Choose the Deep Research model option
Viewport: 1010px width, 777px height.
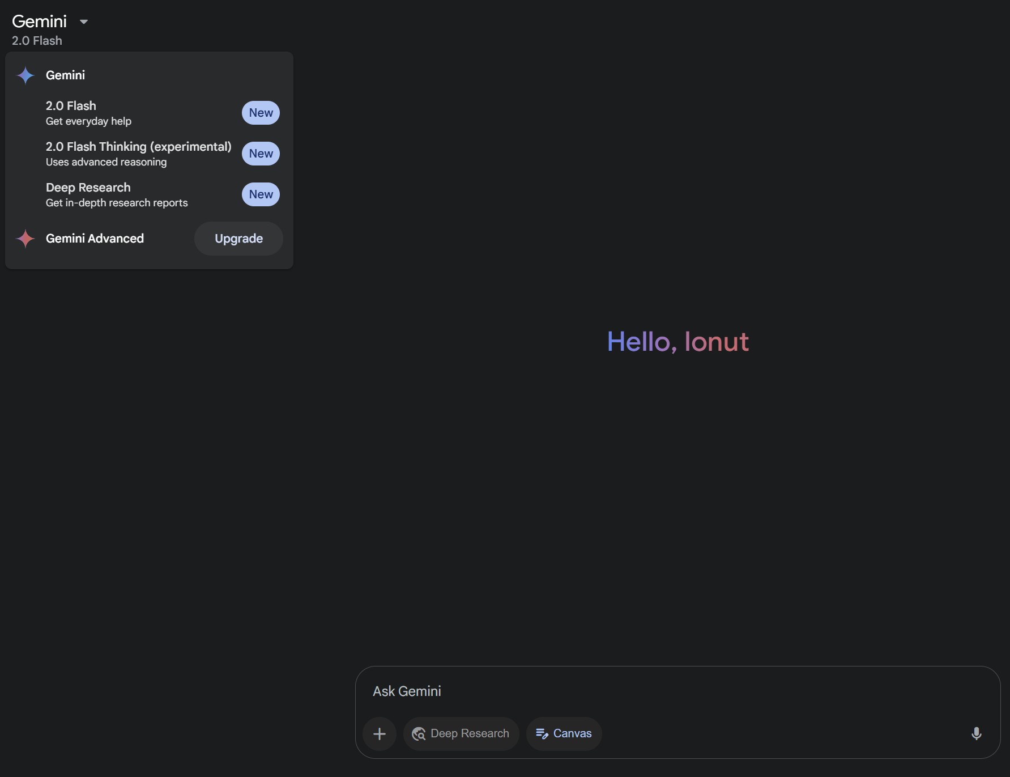pos(116,194)
